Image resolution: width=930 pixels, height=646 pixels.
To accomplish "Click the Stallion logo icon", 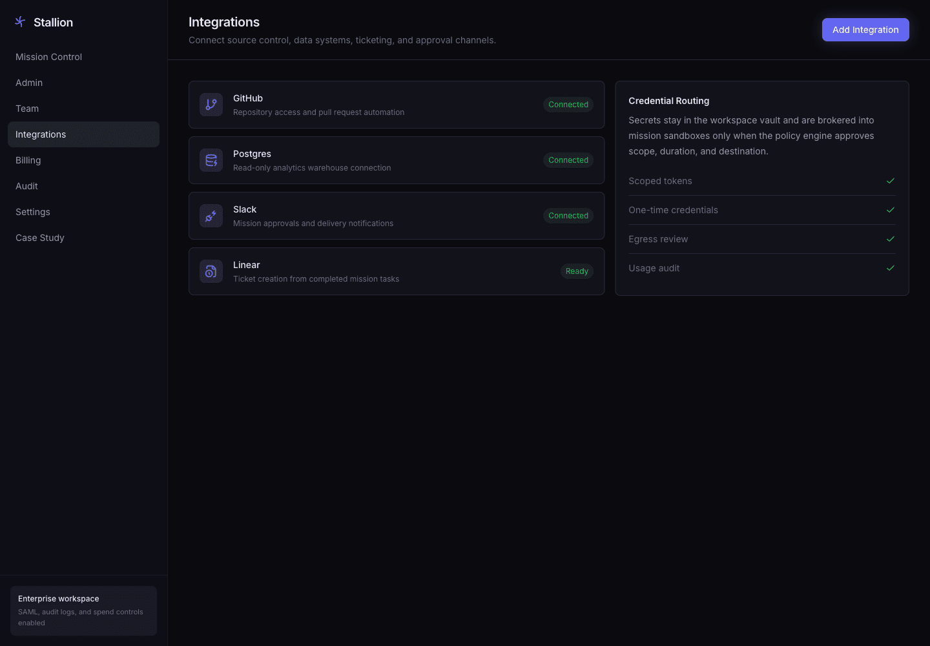I will point(20,22).
